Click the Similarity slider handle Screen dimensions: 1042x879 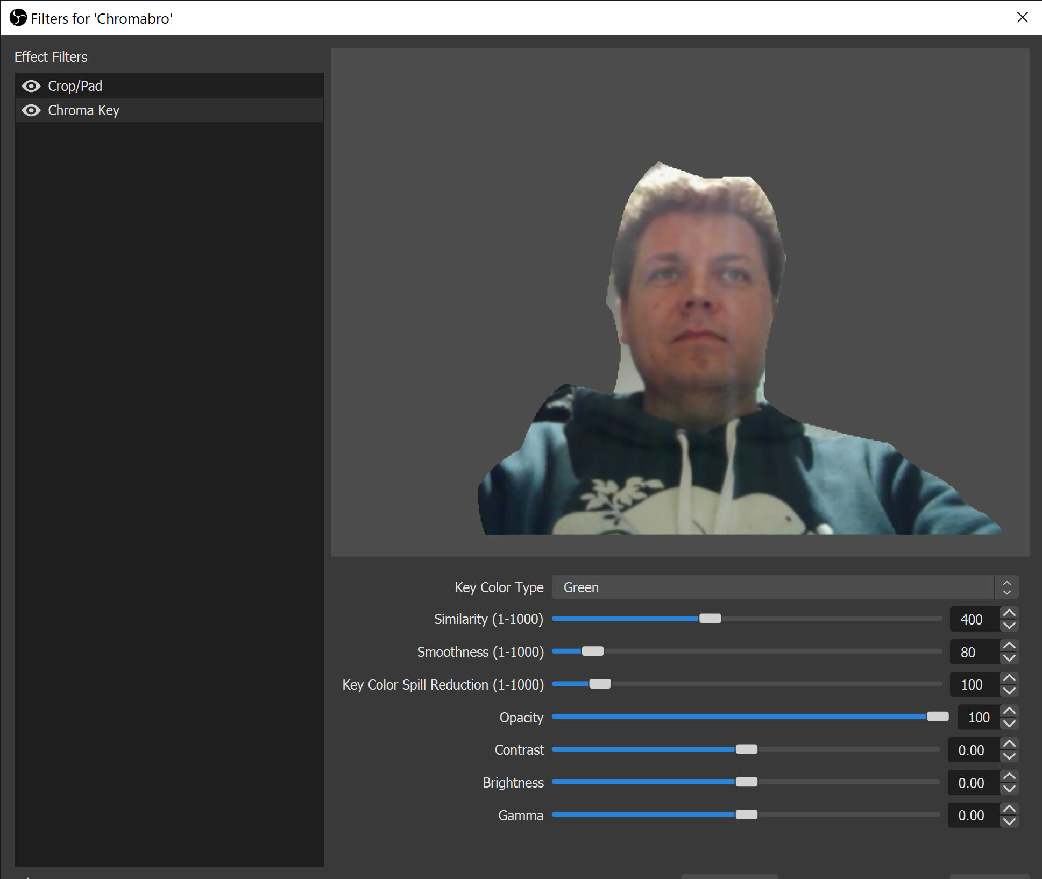click(x=710, y=619)
